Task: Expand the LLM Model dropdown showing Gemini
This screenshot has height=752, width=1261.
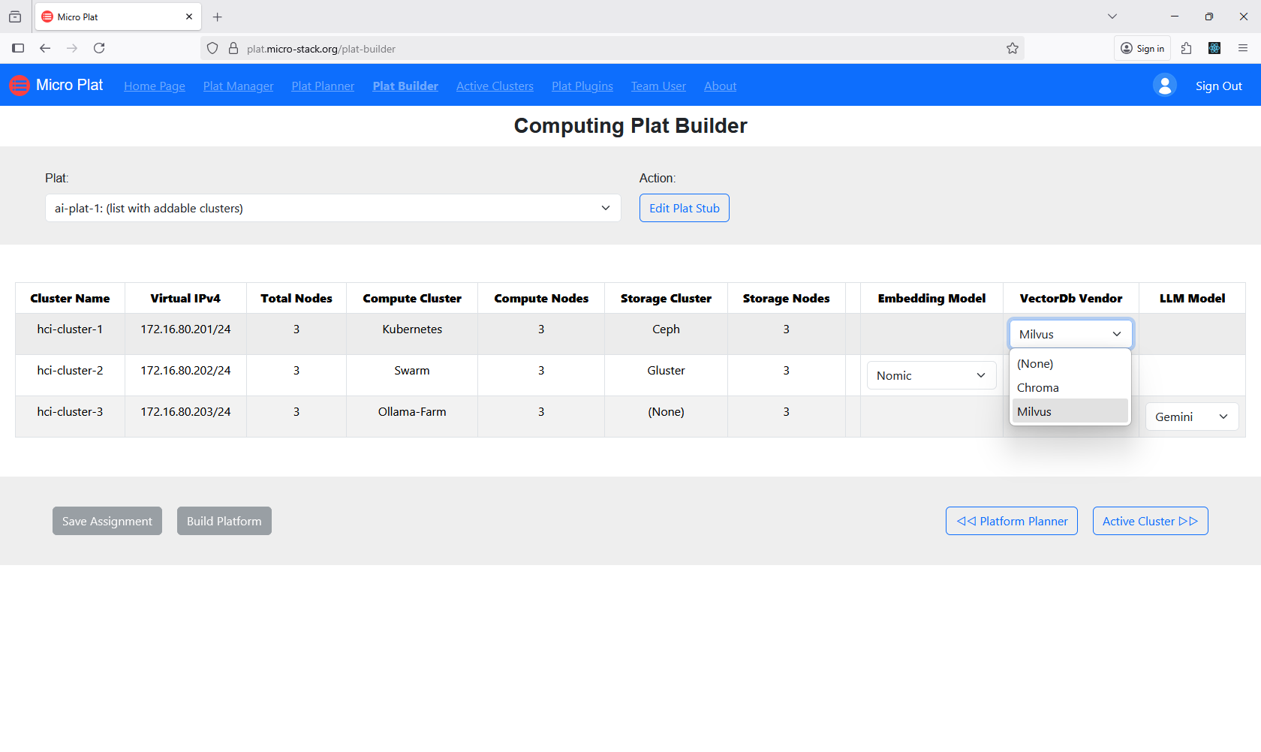Action: [x=1191, y=417]
